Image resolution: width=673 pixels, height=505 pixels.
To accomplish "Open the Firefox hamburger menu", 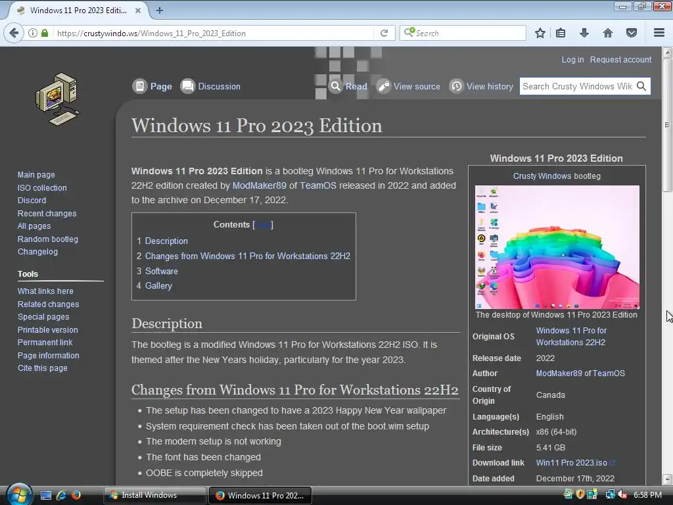I will (x=659, y=33).
